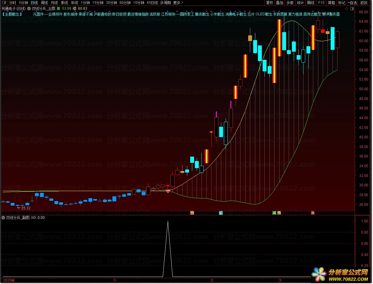
Task: Click the OLED概念 concept tag
Action: (x=264, y=14)
